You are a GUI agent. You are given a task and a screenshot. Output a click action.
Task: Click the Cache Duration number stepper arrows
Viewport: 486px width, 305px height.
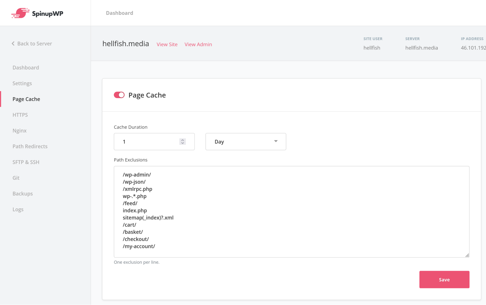coord(183,142)
